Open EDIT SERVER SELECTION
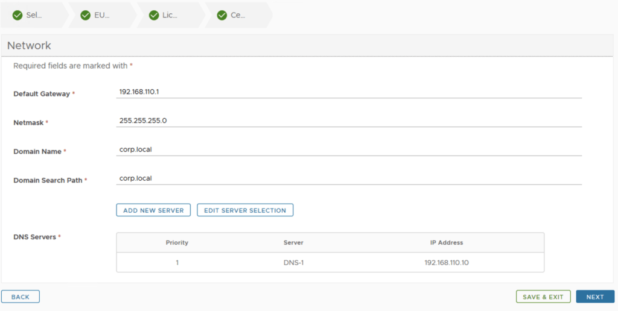618x311 pixels. [x=245, y=210]
